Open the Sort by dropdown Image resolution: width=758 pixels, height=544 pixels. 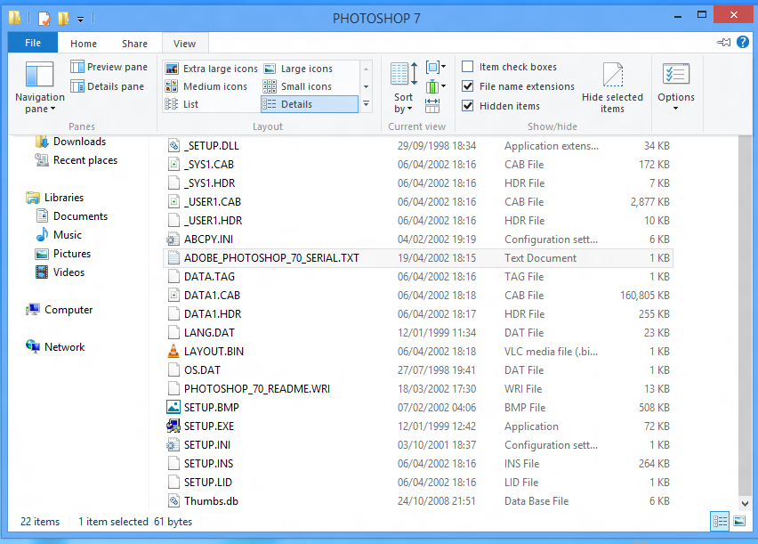[404, 87]
